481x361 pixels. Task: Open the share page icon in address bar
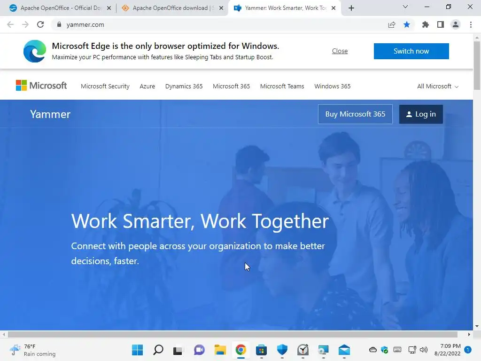pos(392,24)
